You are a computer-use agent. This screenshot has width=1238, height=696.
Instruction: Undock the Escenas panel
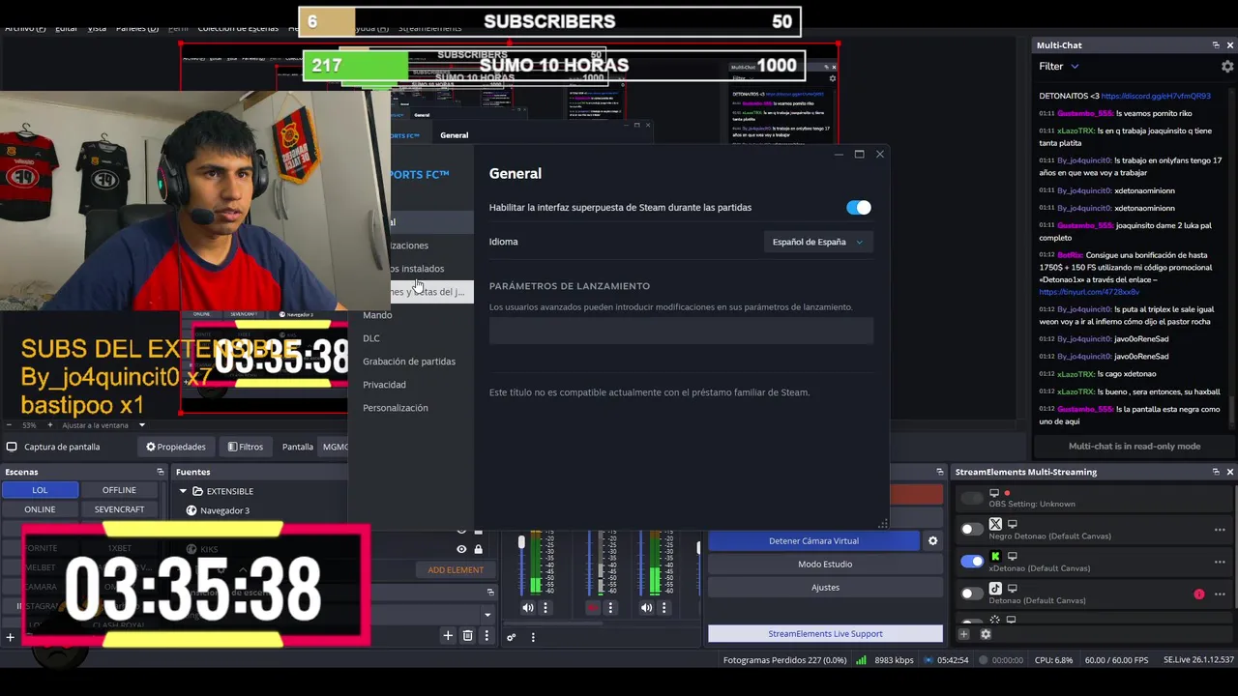click(x=161, y=472)
